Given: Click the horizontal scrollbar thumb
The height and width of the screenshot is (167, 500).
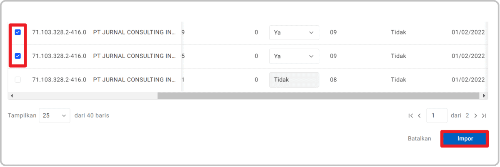Looking at the screenshot, I should click(318, 96).
